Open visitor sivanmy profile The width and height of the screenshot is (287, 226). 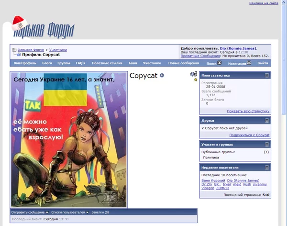pos(260,184)
